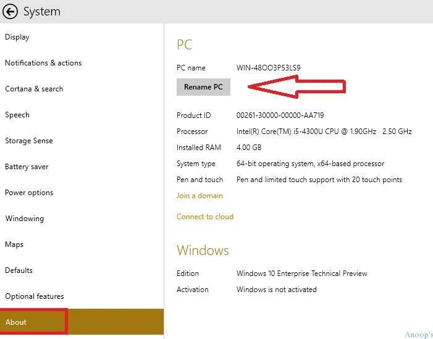Click the Windows edition text
Viewport: 433px width, 339px height.
coord(301,274)
